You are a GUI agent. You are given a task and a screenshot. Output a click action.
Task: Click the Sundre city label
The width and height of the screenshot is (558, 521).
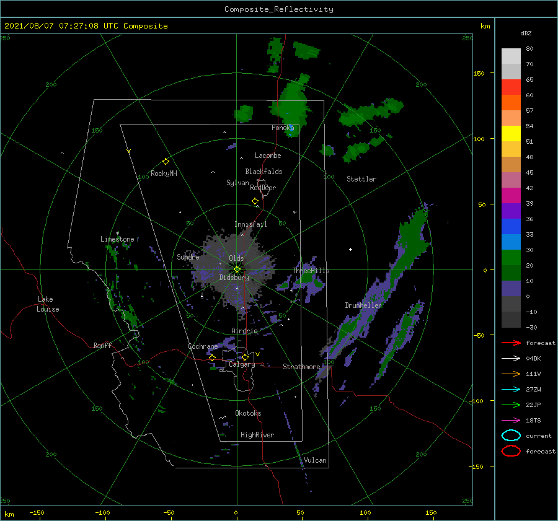click(x=188, y=256)
